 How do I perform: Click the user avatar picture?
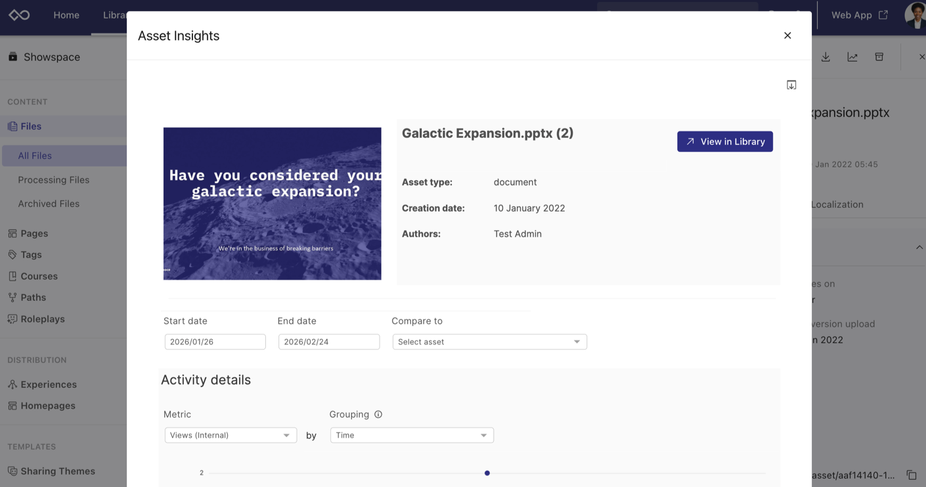click(x=915, y=14)
